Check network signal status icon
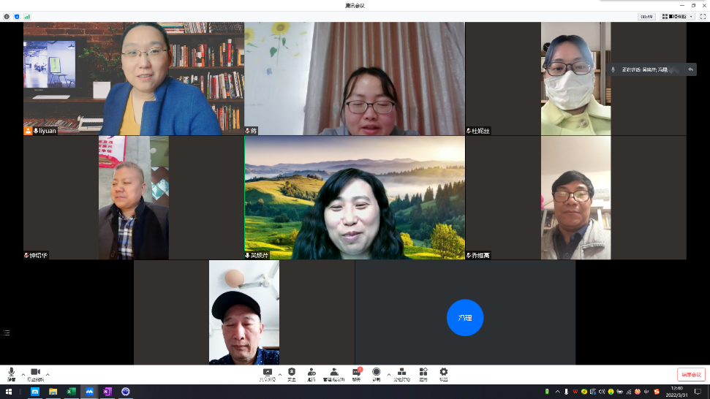Image resolution: width=710 pixels, height=399 pixels. pyautogui.click(x=27, y=16)
